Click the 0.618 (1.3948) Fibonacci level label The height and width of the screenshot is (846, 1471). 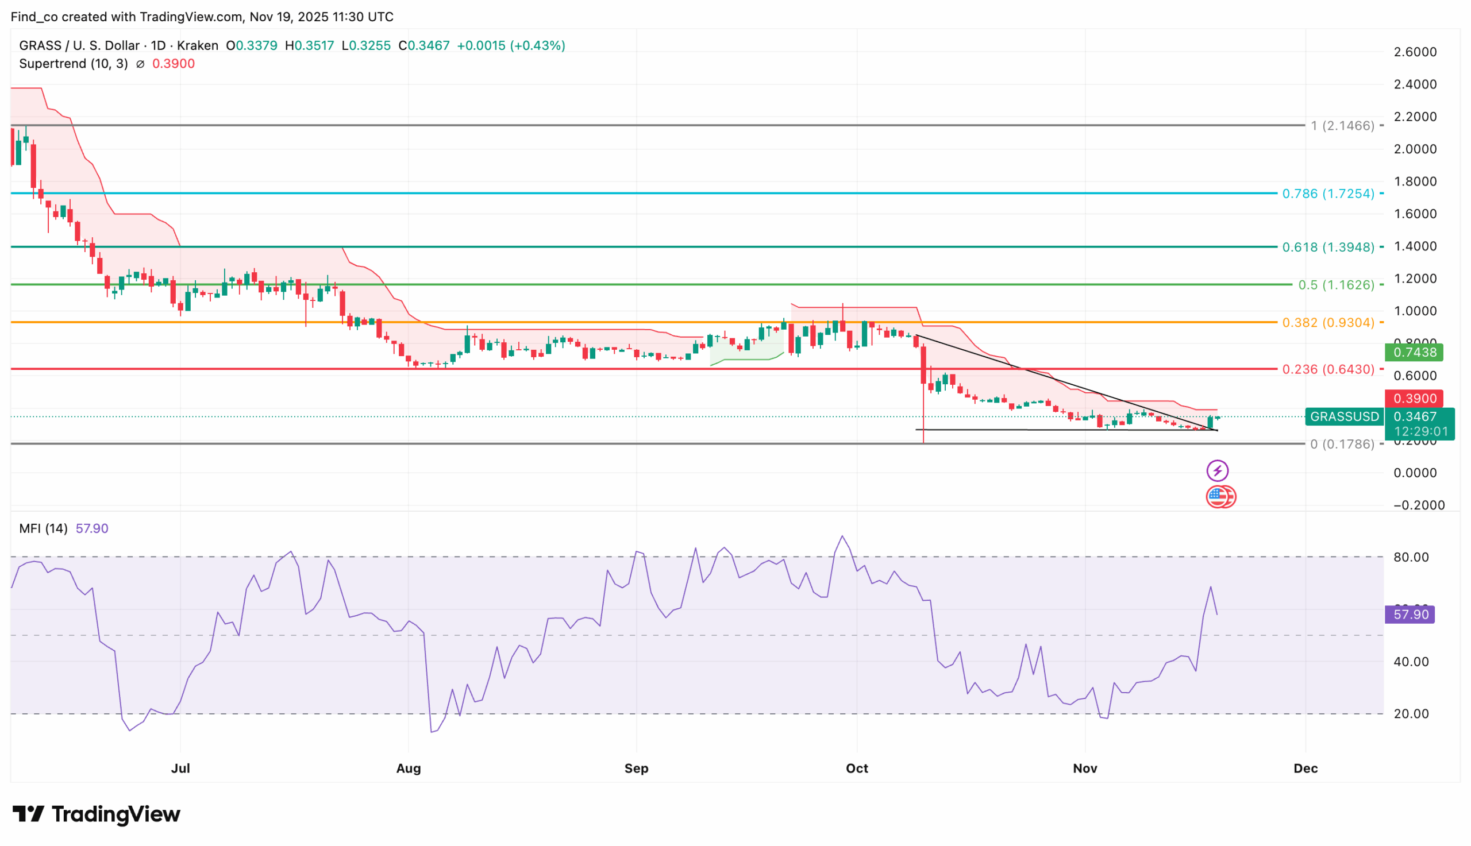click(1328, 248)
